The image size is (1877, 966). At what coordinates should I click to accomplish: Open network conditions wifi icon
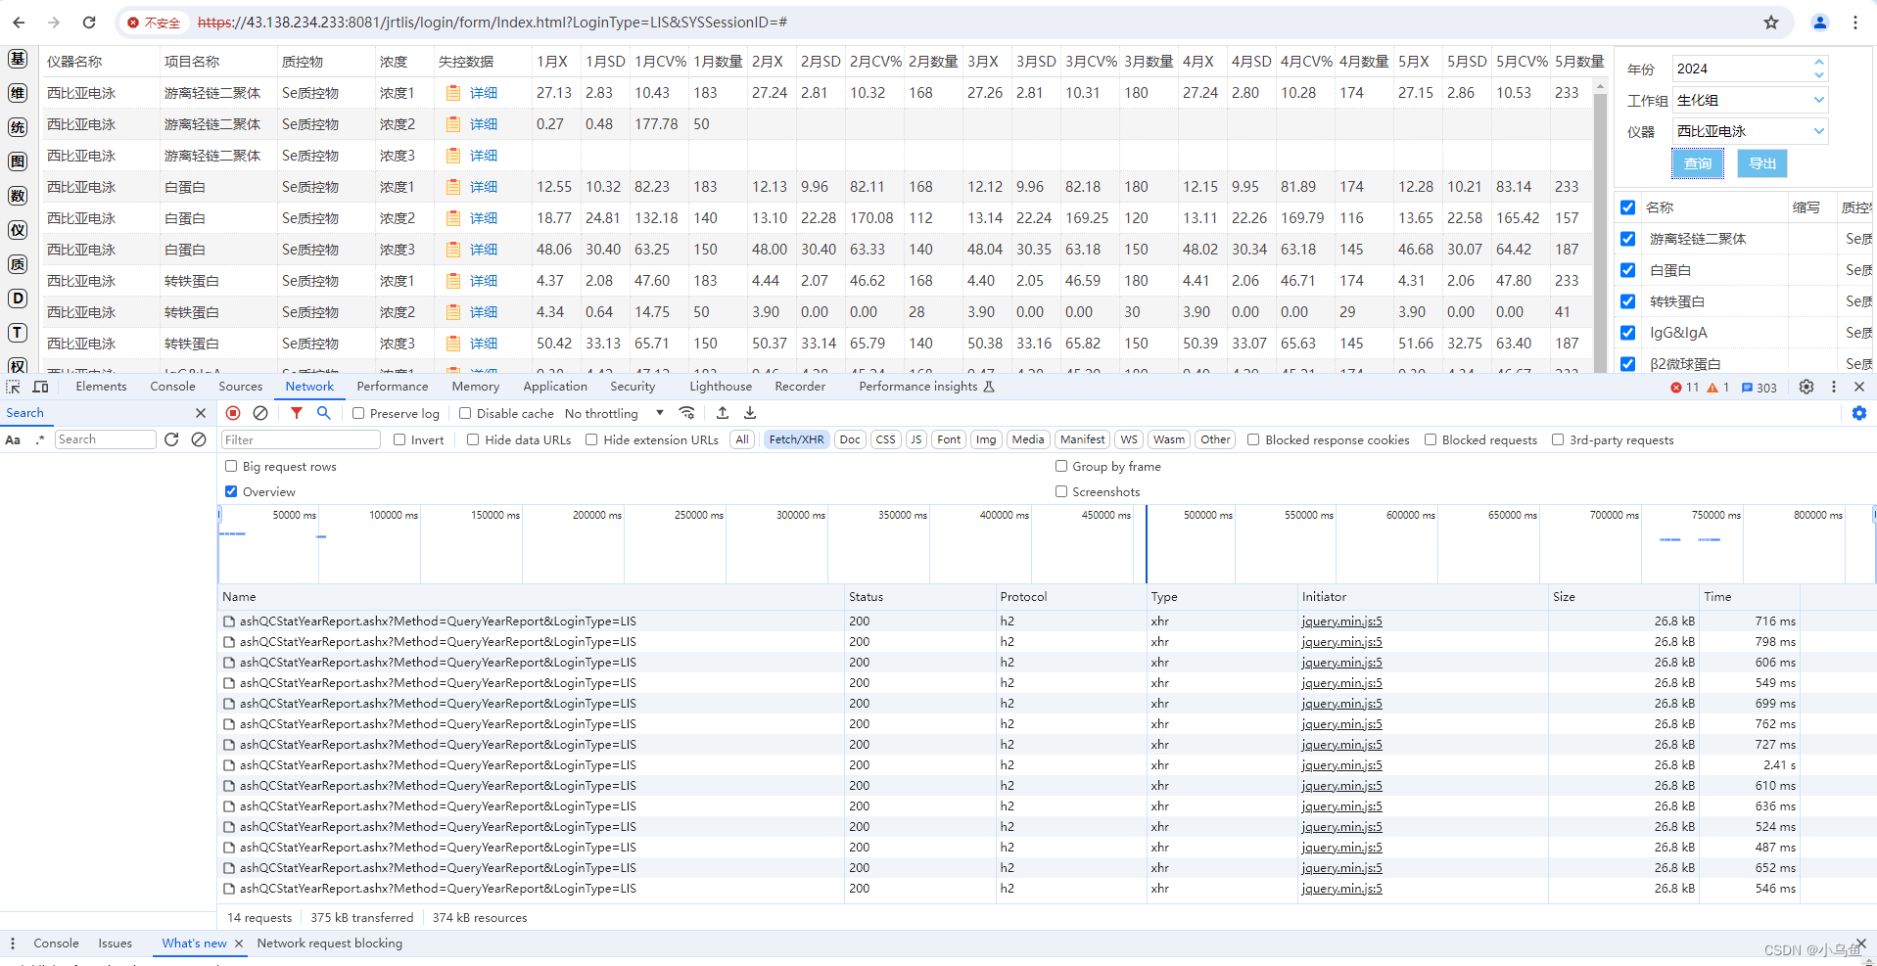point(687,413)
